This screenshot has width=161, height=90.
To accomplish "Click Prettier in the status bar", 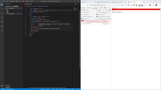I will tap(72, 89).
